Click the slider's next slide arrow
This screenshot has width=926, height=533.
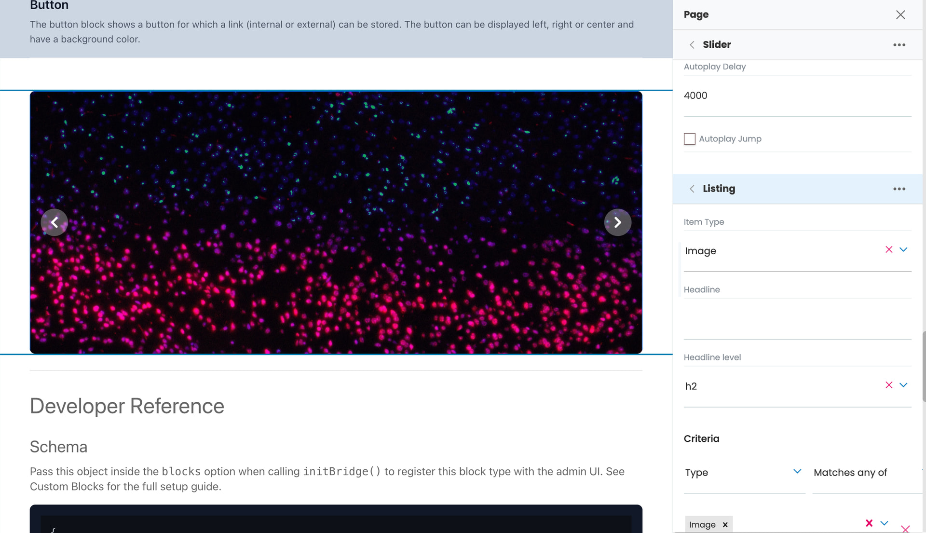pyautogui.click(x=617, y=222)
